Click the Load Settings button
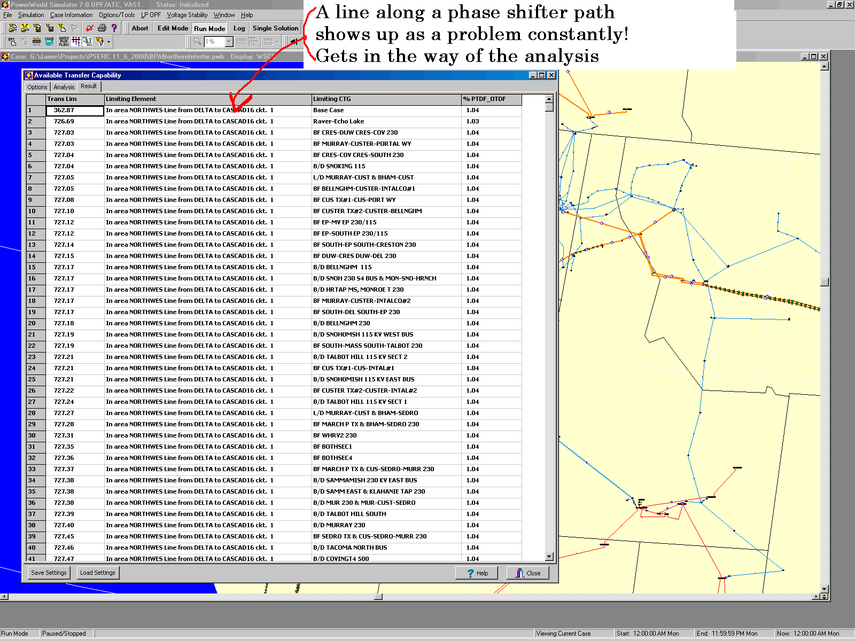The width and height of the screenshot is (855, 641). coord(97,573)
